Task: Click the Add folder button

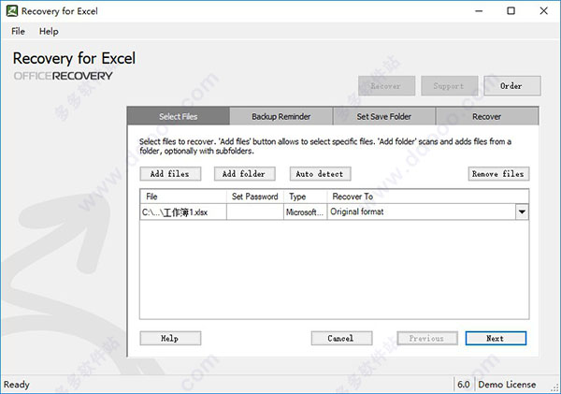Action: 245,174
